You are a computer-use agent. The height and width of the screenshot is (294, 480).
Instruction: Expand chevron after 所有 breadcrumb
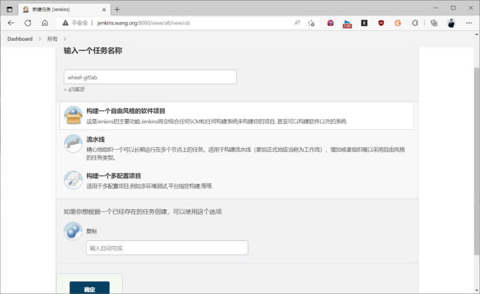pos(65,39)
